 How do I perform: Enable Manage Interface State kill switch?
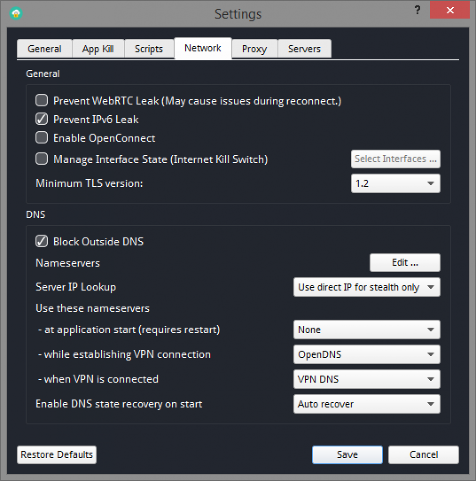[42, 159]
